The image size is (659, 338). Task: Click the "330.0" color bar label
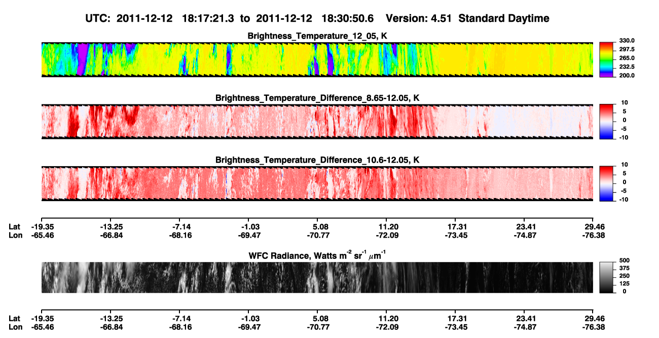(x=626, y=41)
